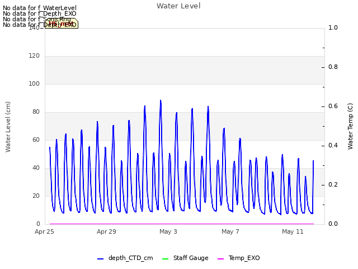This screenshot has height=269, width=358.
Task: Click the 'Water Level' chart title
Action: 178,6
